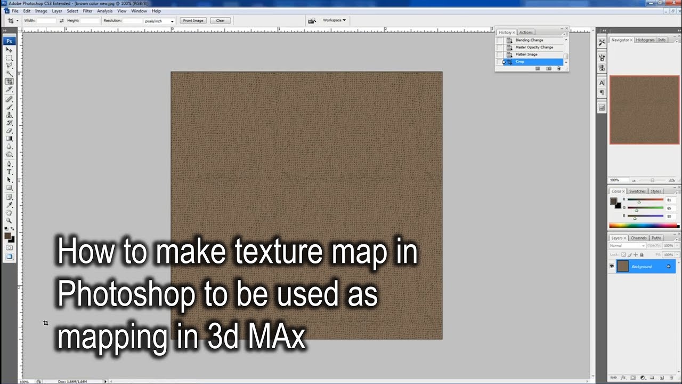
Task: Set history brush source to Flatten Image
Action: [x=499, y=54]
